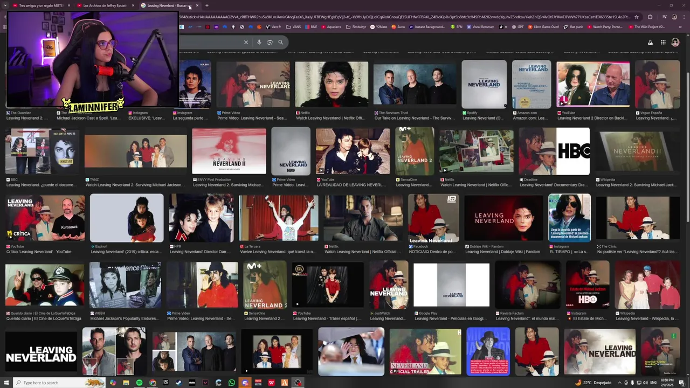The image size is (690, 388).
Task: Open The Wild Project bookmark
Action: pos(646,27)
